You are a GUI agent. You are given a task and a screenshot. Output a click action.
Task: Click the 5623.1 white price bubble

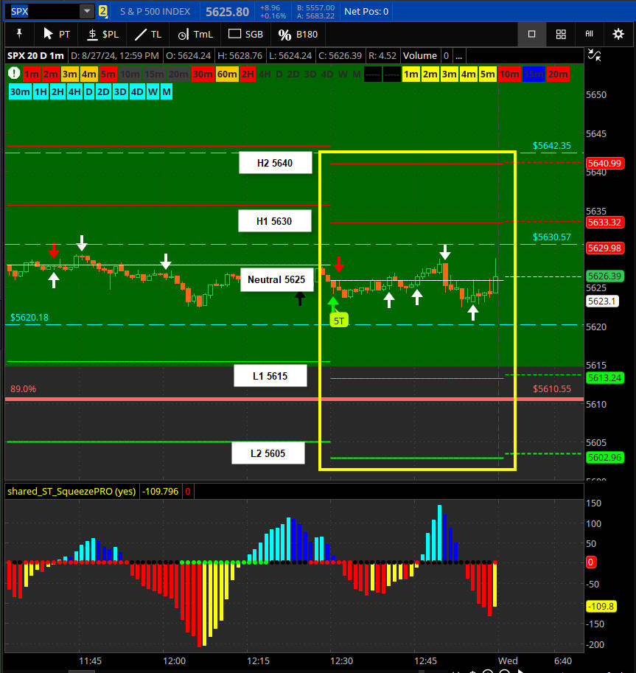coord(601,301)
